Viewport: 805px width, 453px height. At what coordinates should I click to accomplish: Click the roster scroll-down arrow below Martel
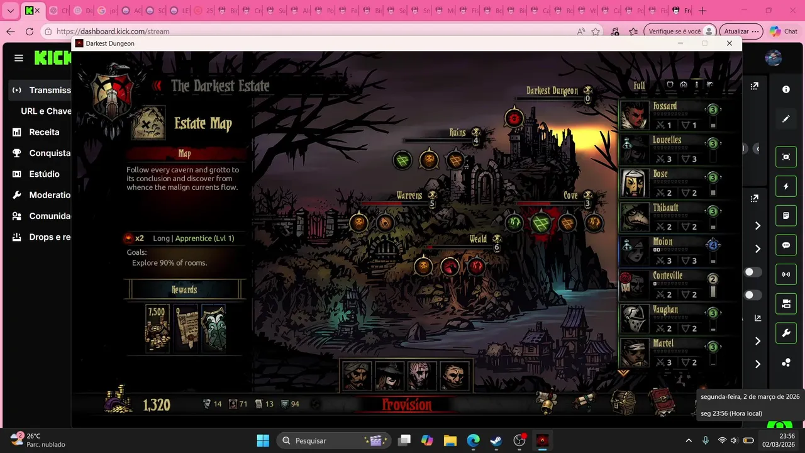[x=623, y=372]
